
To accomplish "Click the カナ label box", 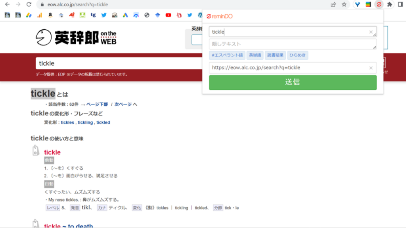I will pos(102,208).
